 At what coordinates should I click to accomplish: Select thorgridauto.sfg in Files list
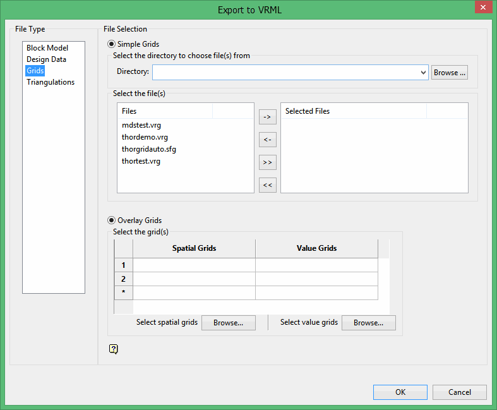click(x=149, y=149)
